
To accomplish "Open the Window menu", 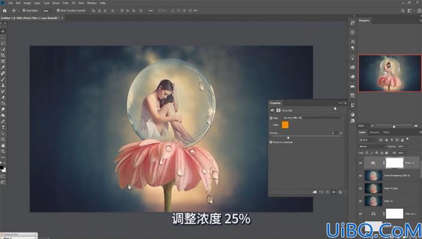I will coord(92,3).
